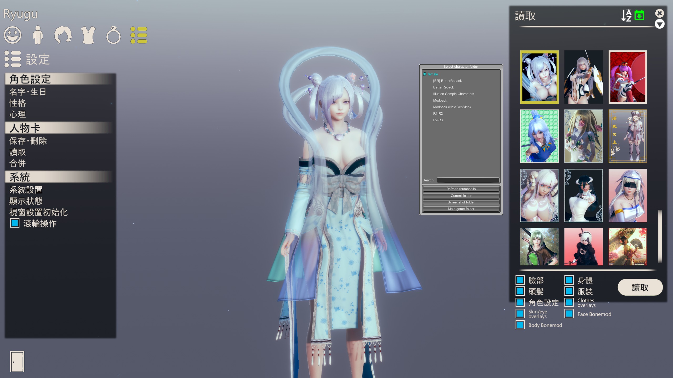Click the green calendar sort icon

click(x=639, y=15)
